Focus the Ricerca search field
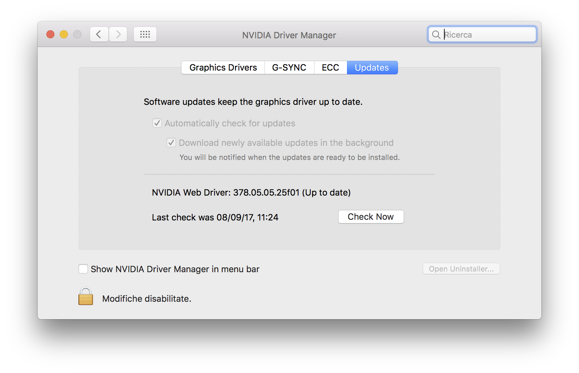 (x=482, y=35)
